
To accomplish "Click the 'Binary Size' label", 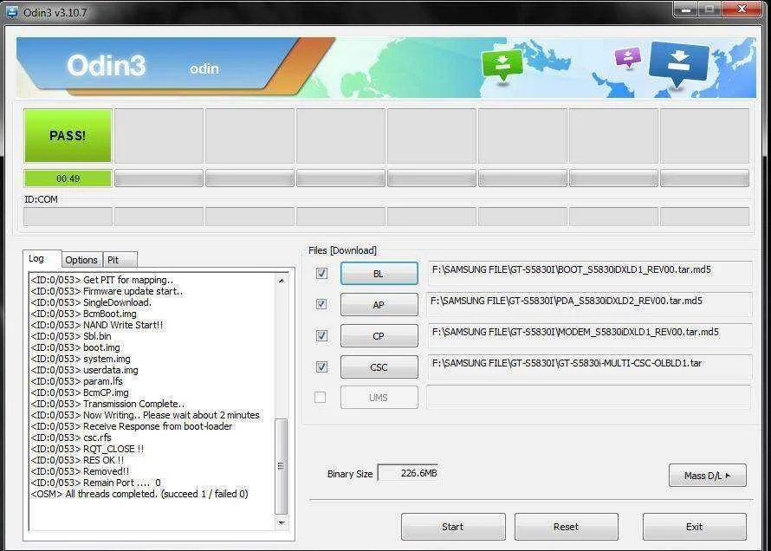I will (350, 474).
